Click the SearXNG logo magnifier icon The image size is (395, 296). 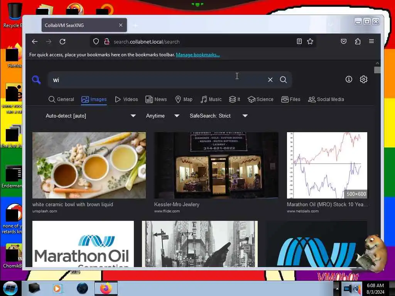(36, 80)
